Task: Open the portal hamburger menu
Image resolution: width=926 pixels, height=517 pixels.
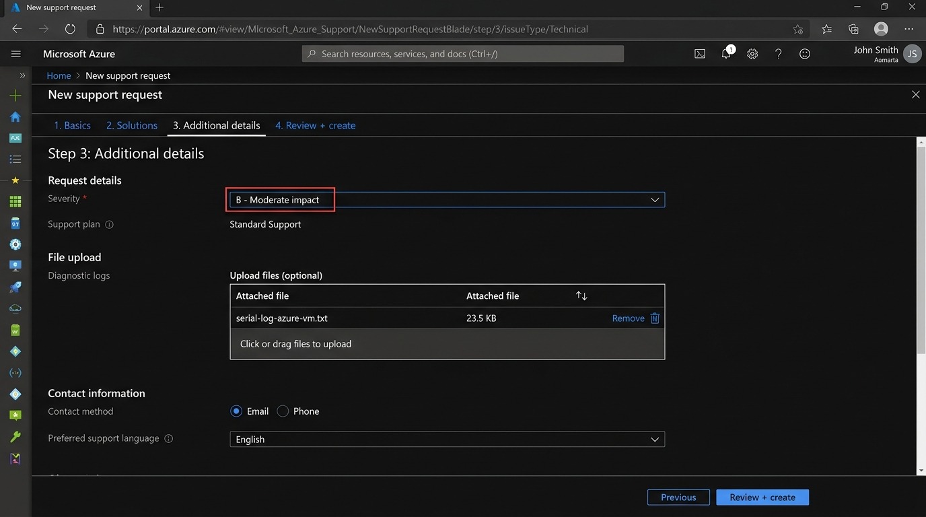Action: pyautogui.click(x=16, y=54)
